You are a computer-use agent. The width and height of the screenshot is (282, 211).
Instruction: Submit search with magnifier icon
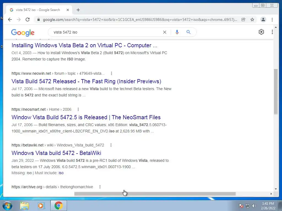[188, 32]
